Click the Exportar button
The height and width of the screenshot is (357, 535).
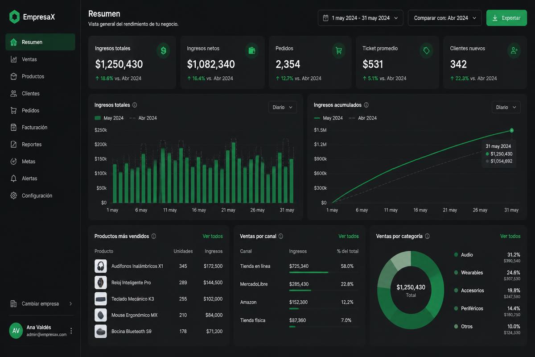(506, 18)
